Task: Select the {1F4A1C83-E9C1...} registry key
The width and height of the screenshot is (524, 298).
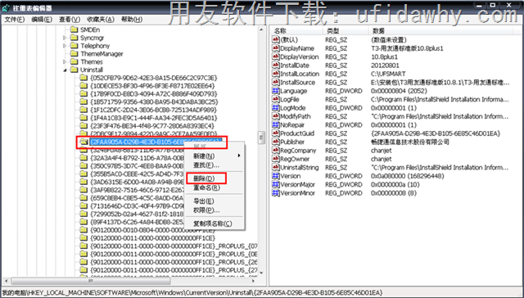Action: click(x=154, y=118)
